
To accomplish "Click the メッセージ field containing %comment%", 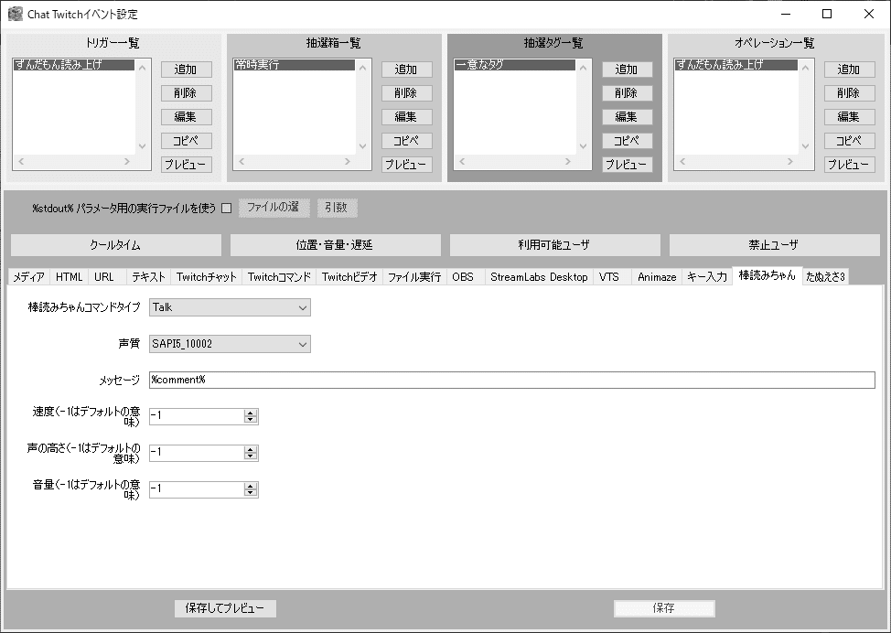I will point(503,380).
